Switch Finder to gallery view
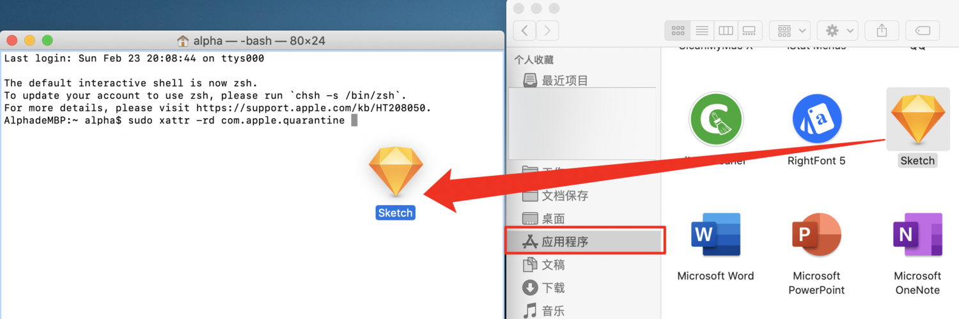959x319 pixels. click(x=749, y=30)
